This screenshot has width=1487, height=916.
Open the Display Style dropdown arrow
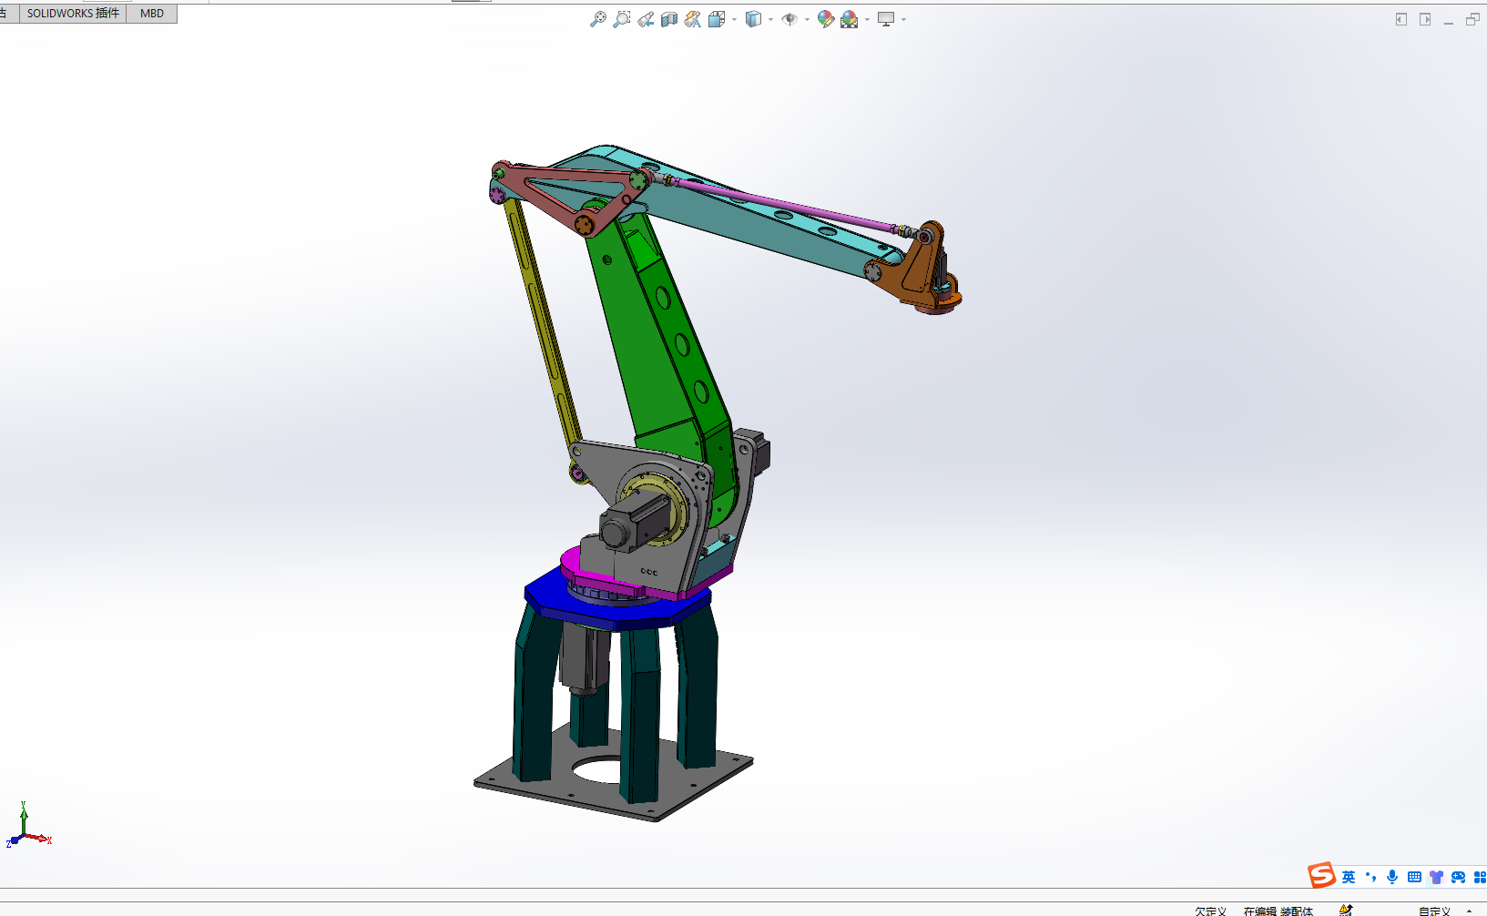point(770,19)
